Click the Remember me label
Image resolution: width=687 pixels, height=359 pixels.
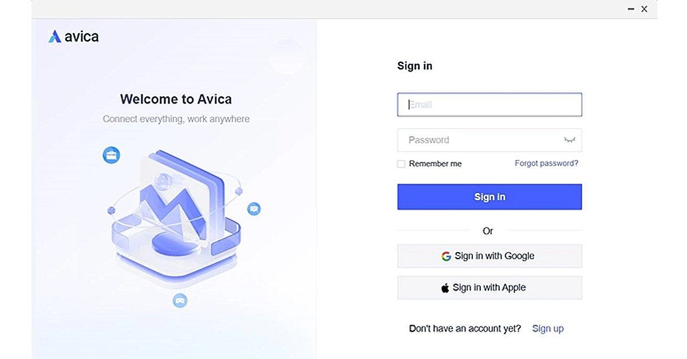pyautogui.click(x=435, y=164)
